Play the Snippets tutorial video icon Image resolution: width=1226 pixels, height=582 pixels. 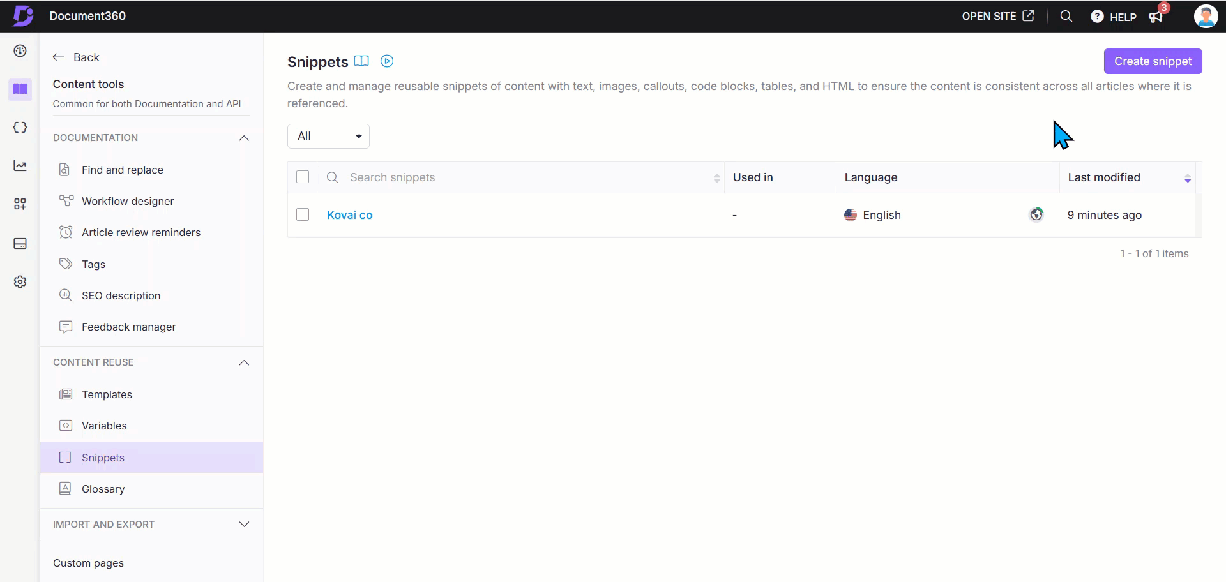tap(387, 61)
